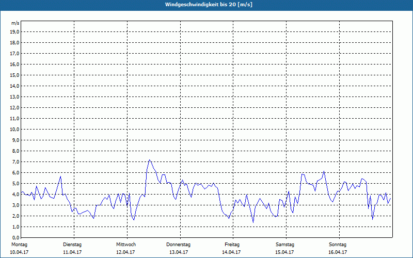Click the 'Montag' day label
This screenshot has height=258, width=413.
[x=19, y=245]
